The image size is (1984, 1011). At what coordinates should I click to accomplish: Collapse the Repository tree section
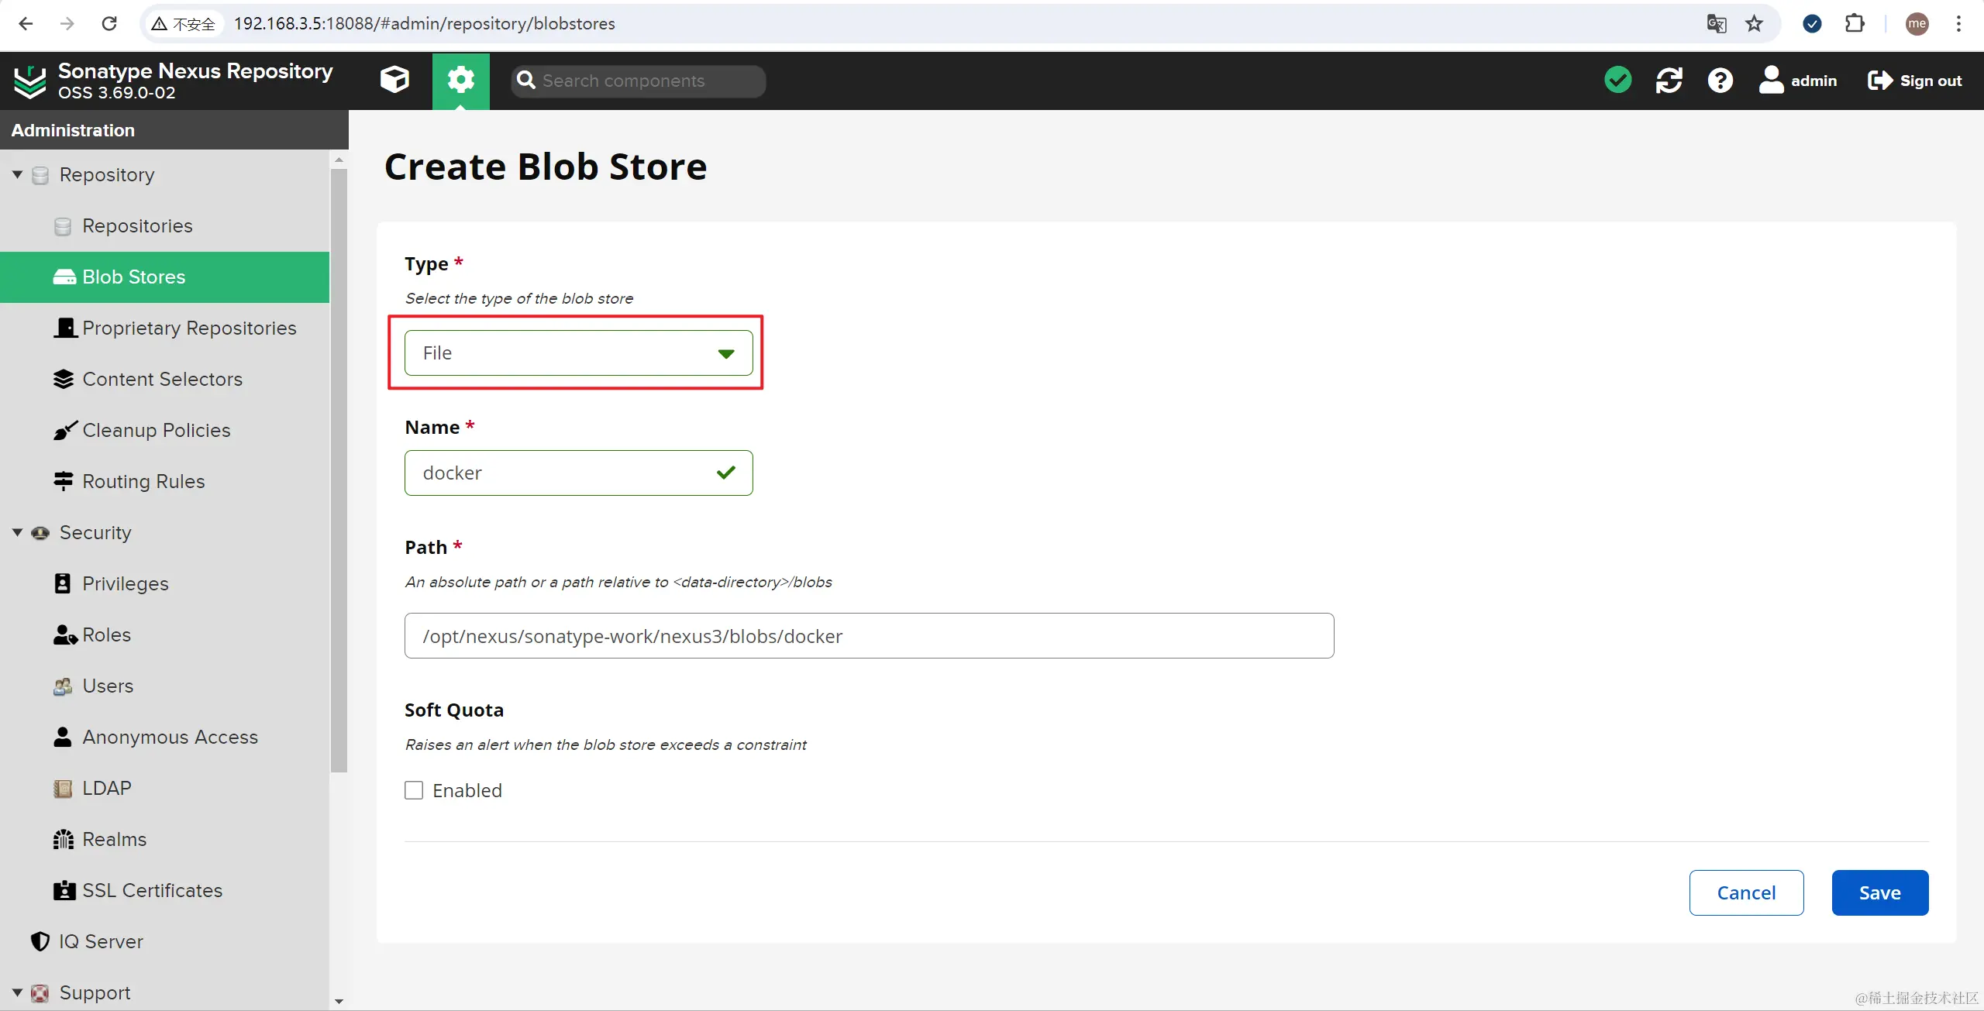click(x=17, y=174)
